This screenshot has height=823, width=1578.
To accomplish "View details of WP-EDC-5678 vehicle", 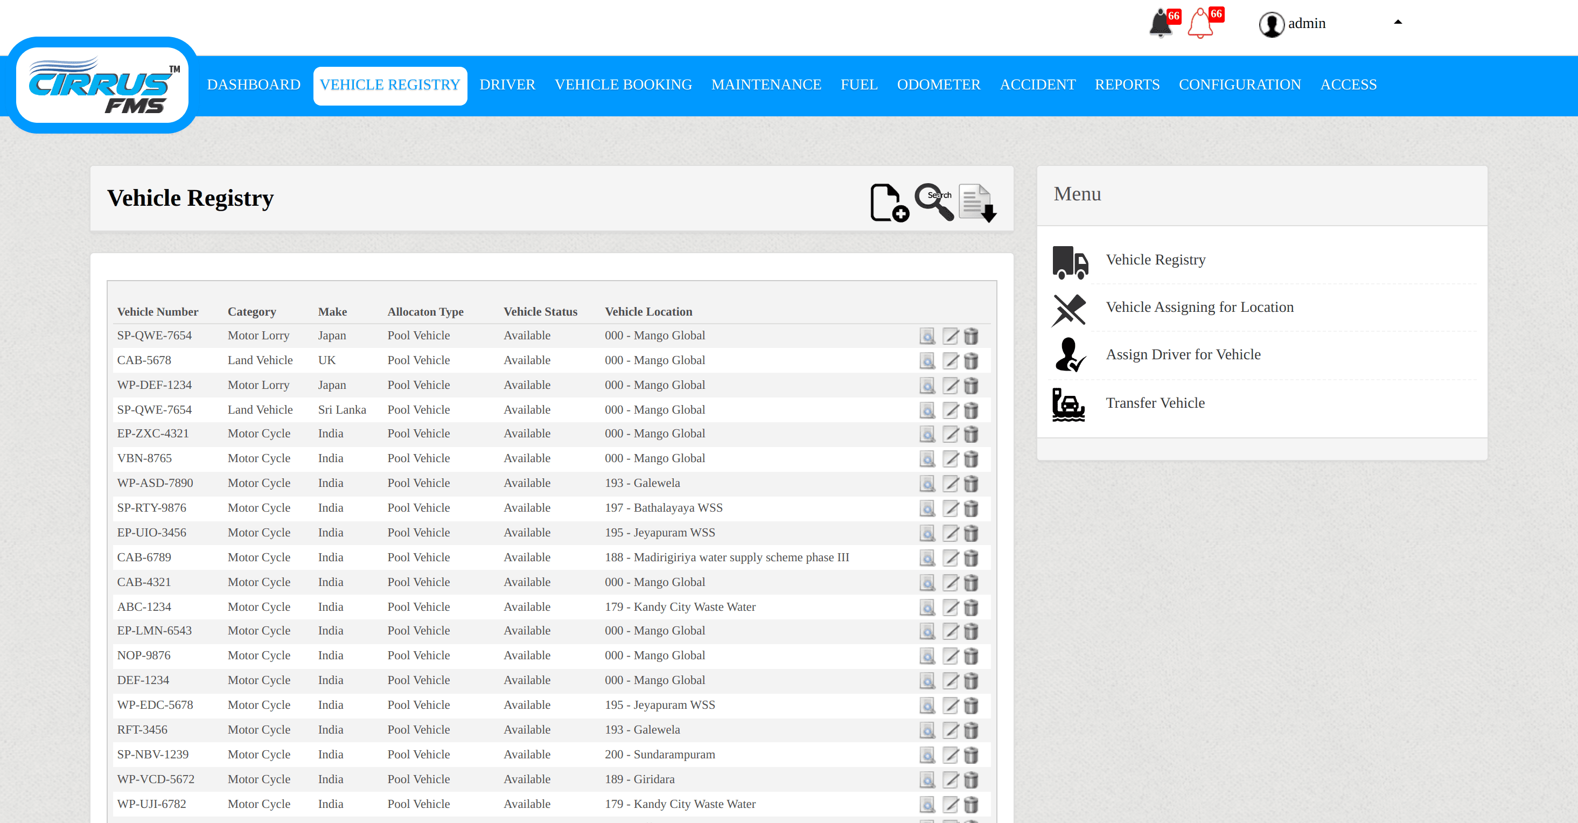I will point(927,706).
